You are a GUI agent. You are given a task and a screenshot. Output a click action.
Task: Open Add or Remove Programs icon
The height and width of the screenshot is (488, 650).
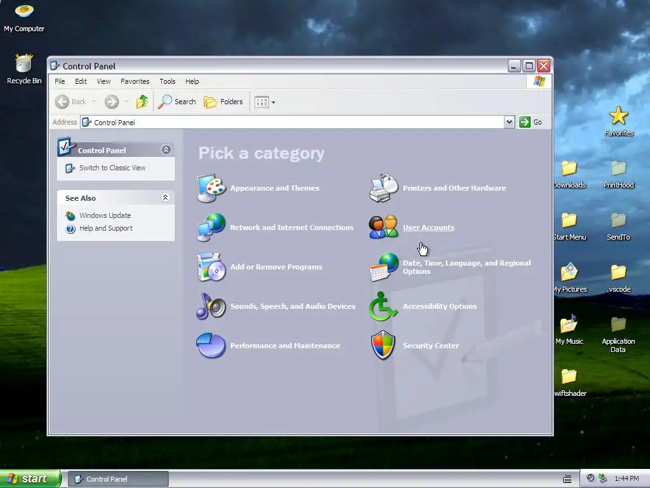[x=211, y=267]
